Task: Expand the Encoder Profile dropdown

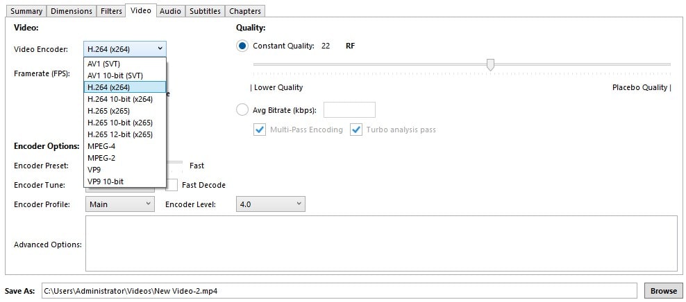Action: (x=119, y=204)
